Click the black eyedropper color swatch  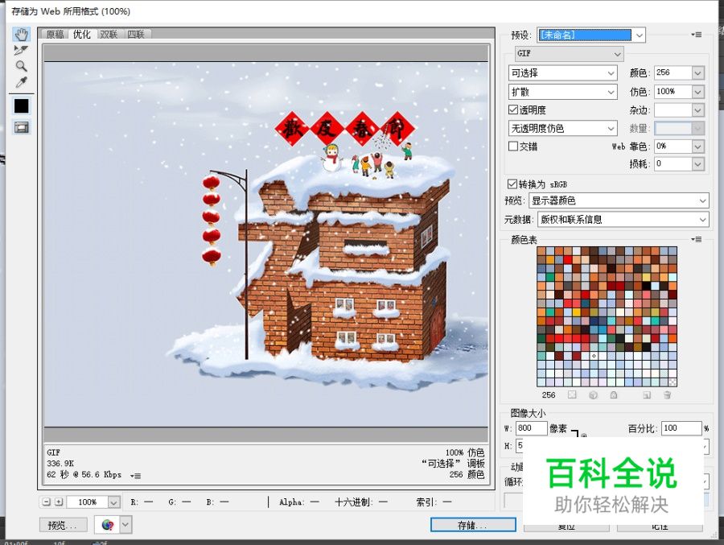(21, 105)
